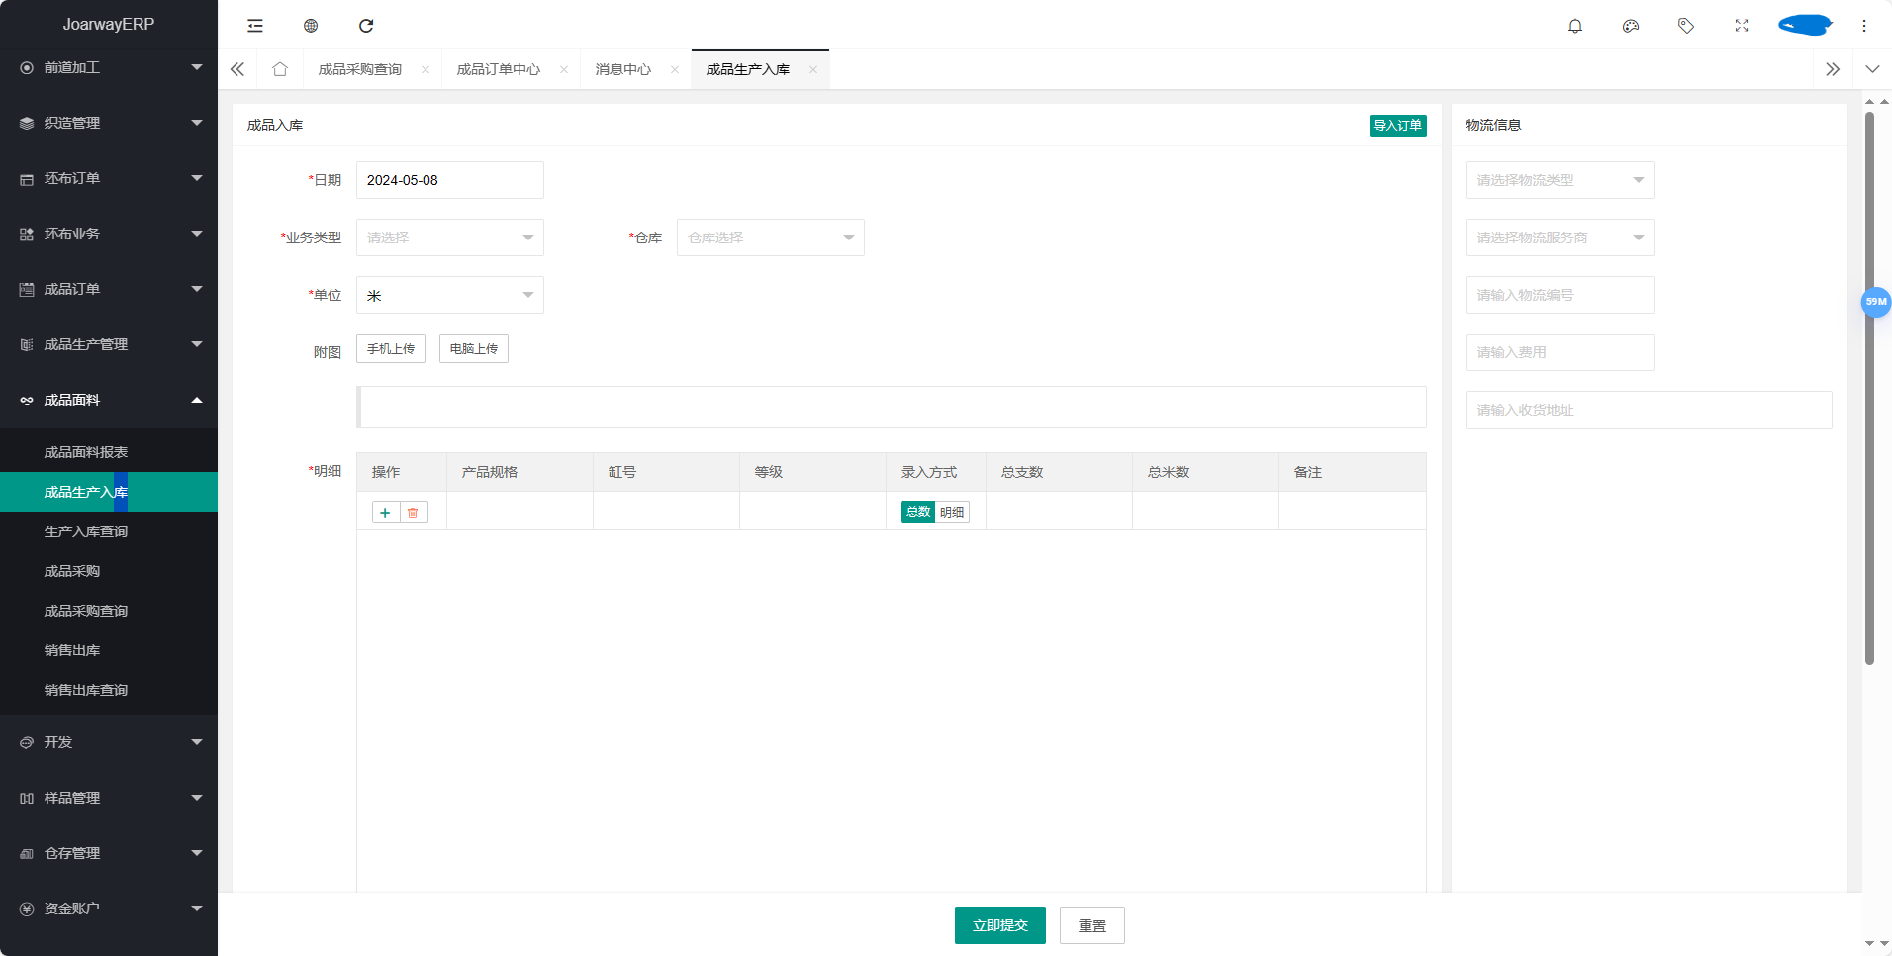
Task: Close the 成品生产入库 tab
Action: click(x=813, y=69)
